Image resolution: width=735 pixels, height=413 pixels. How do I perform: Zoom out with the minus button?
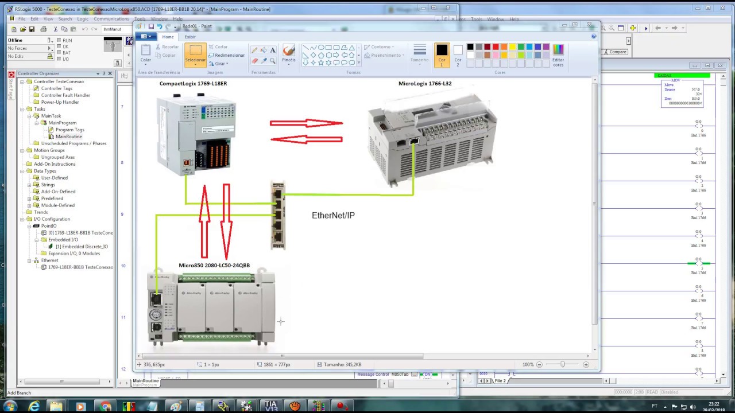(x=539, y=364)
